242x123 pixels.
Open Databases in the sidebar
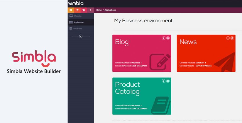(x=77, y=29)
